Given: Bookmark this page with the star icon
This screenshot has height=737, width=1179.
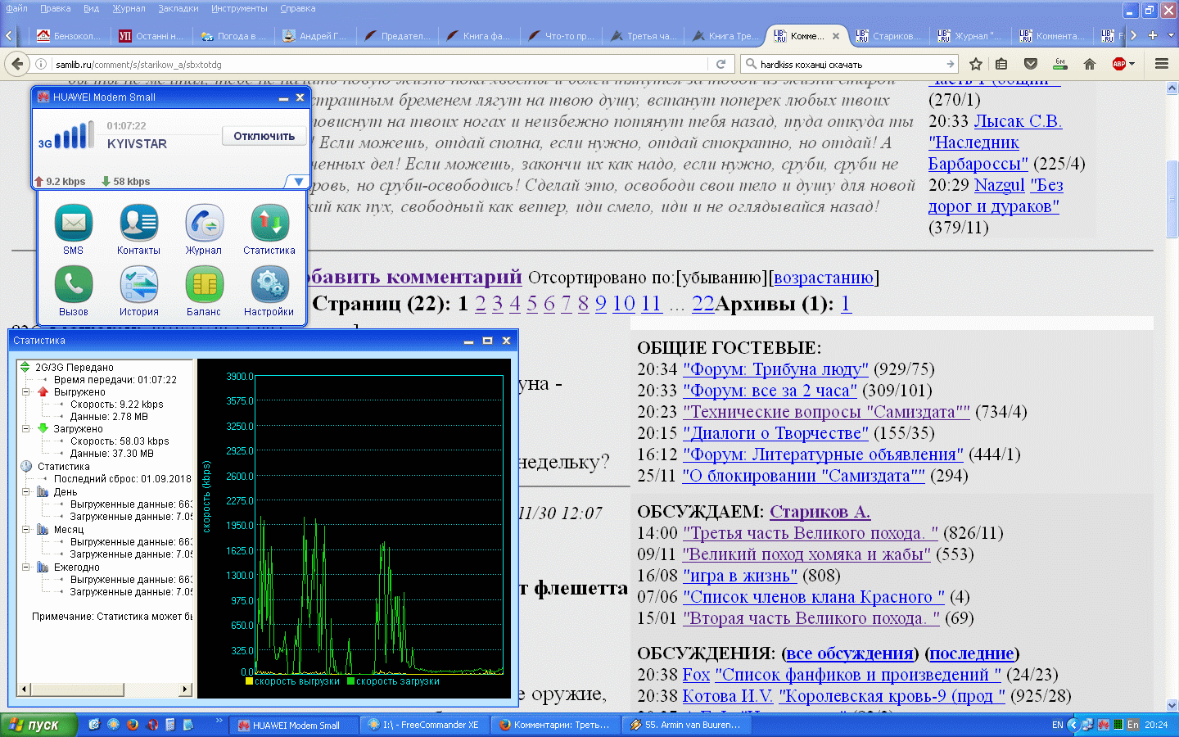Looking at the screenshot, I should tap(976, 64).
